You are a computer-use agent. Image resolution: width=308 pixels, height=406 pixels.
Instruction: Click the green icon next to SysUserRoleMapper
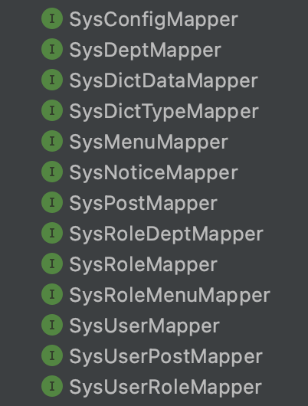click(52, 386)
